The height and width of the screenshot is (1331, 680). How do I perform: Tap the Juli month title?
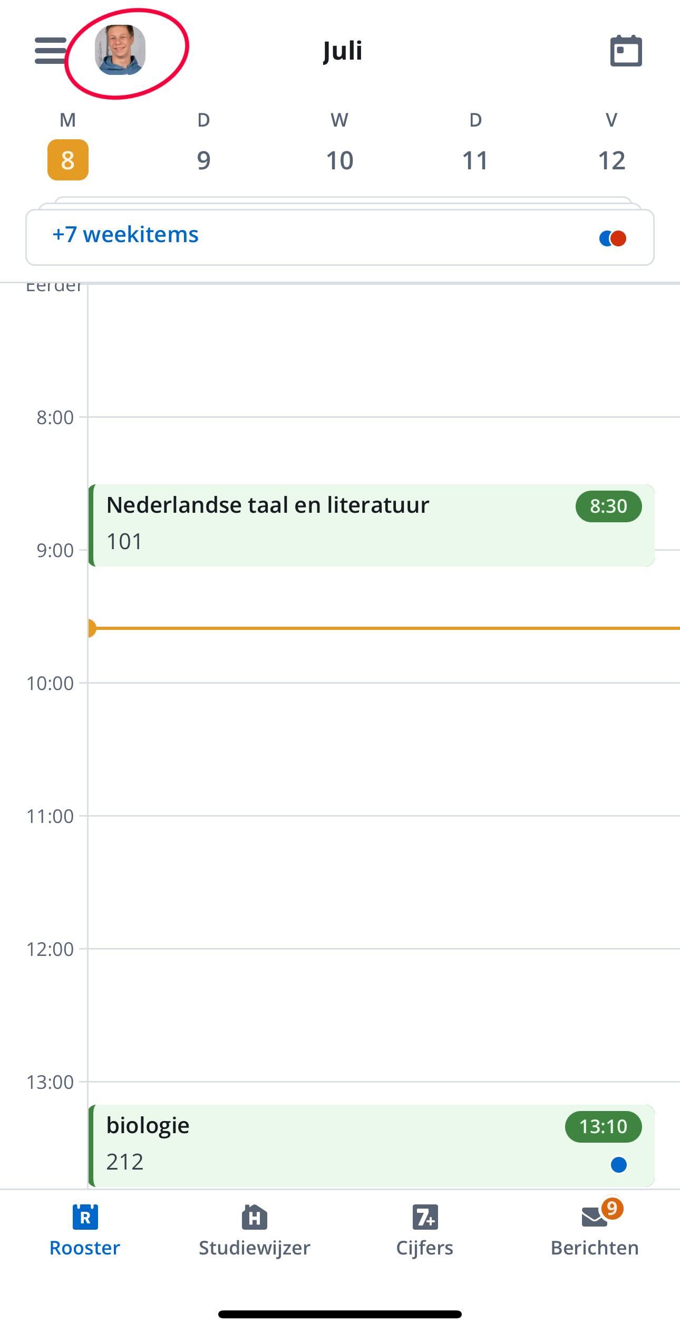(343, 51)
